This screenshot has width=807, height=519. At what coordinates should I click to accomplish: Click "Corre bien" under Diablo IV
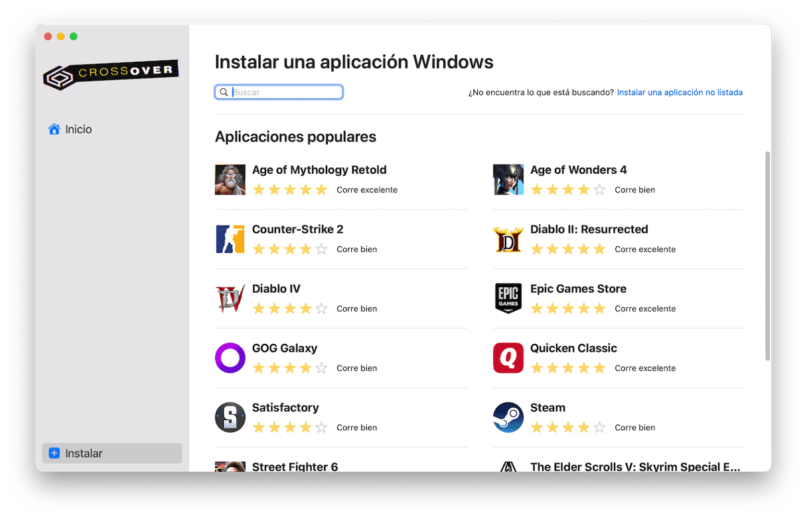coord(356,309)
